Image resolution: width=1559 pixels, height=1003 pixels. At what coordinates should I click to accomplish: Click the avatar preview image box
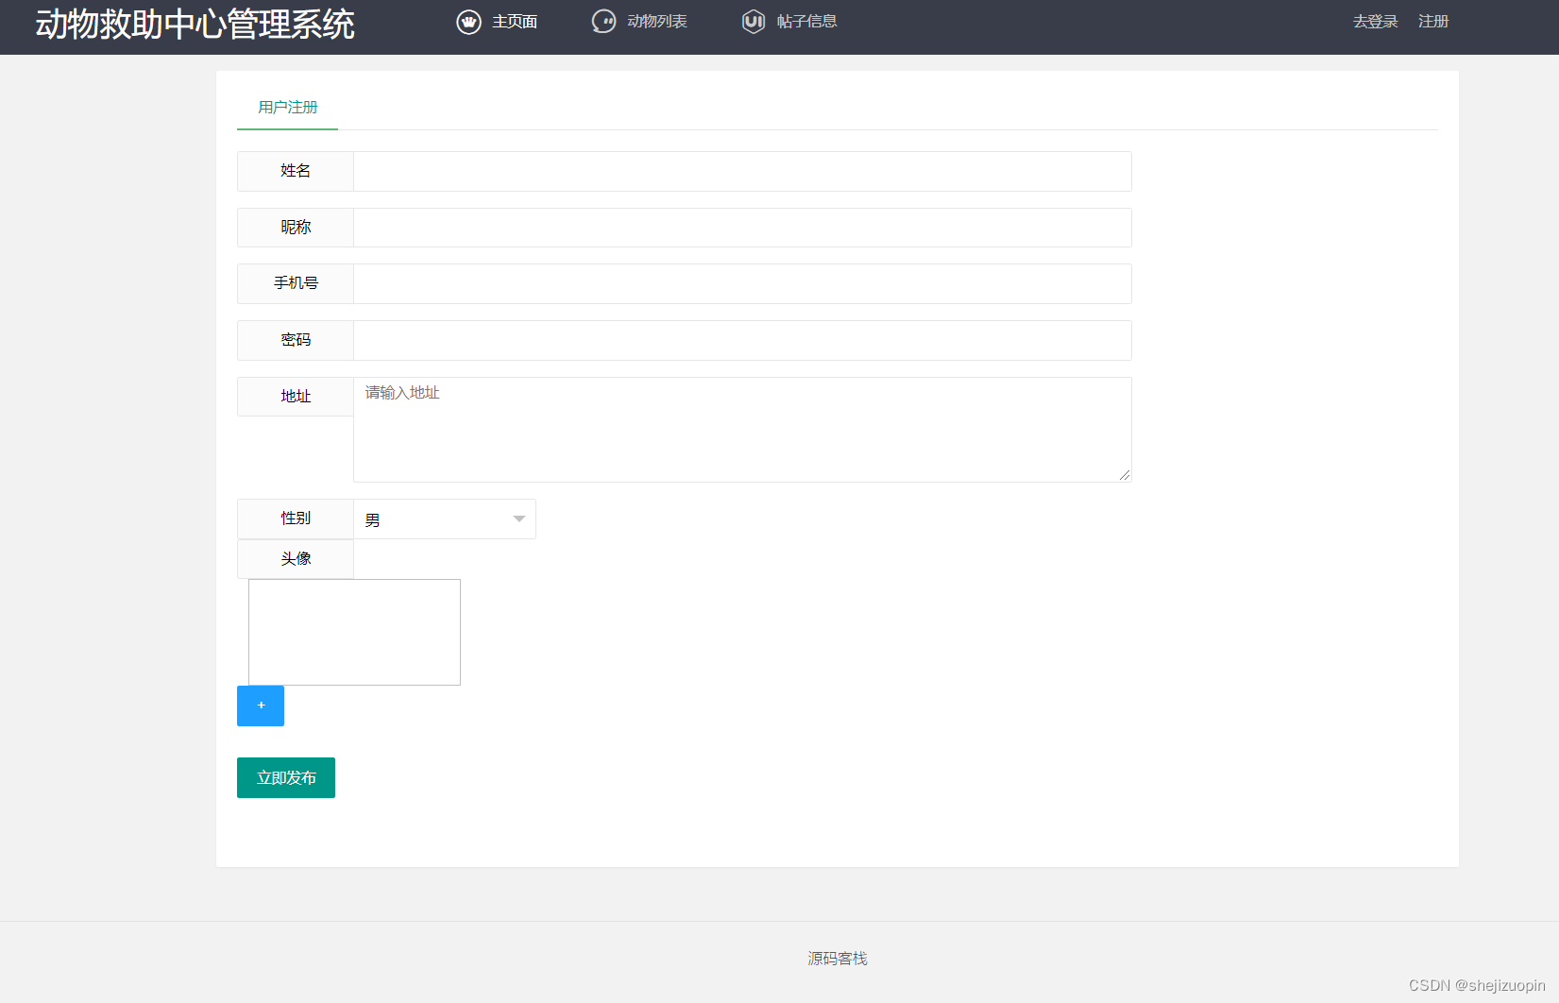coord(354,632)
